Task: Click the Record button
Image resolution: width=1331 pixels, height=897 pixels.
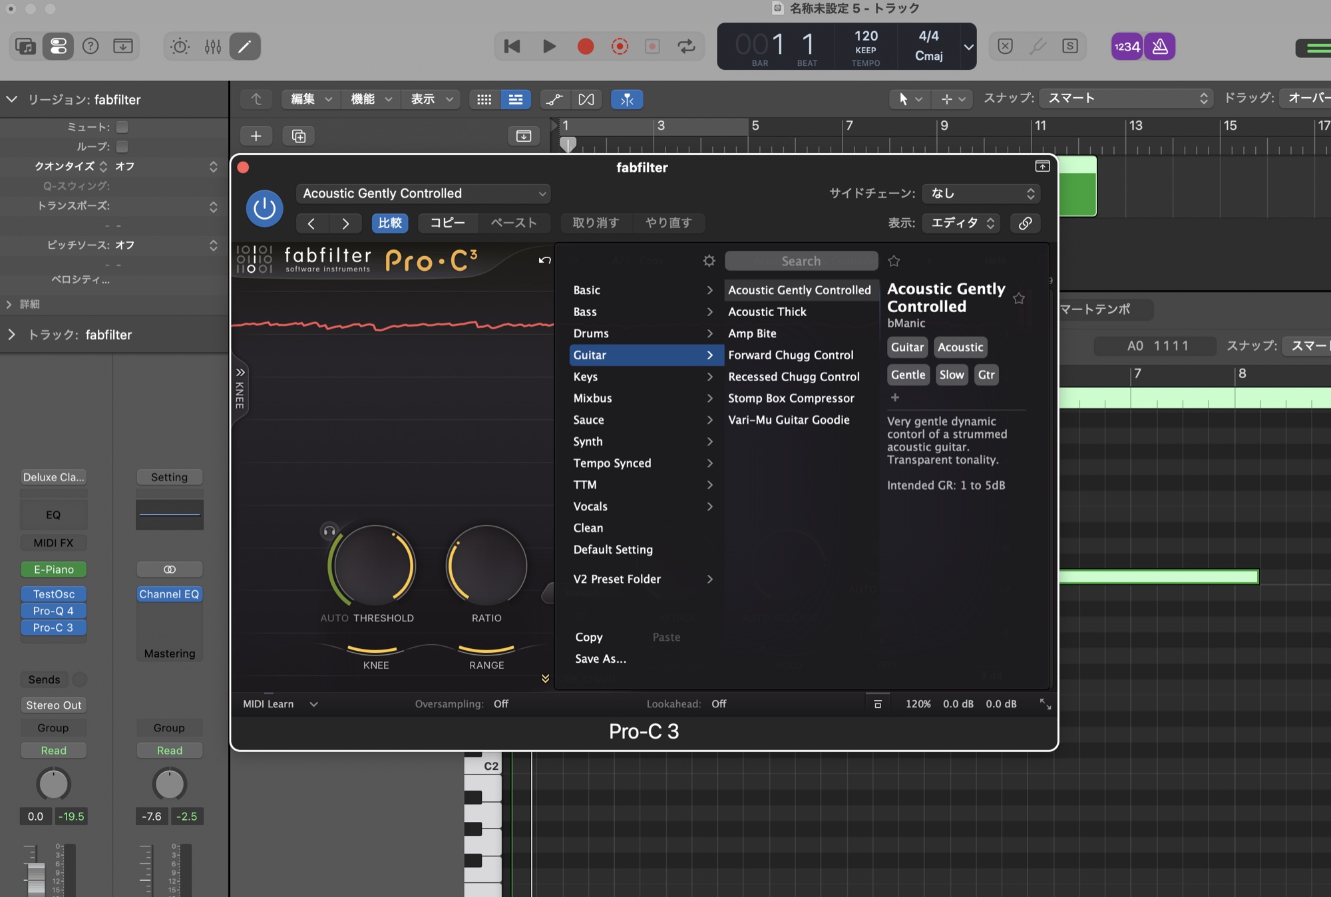Action: [586, 46]
